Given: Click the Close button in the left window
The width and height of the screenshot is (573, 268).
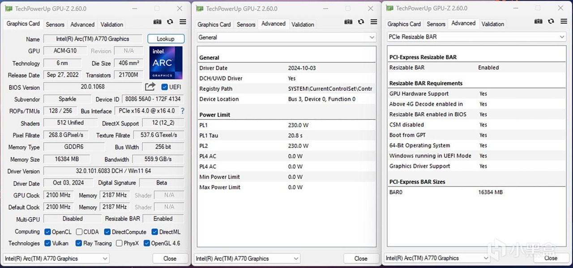Looking at the screenshot, I should (x=170, y=259).
